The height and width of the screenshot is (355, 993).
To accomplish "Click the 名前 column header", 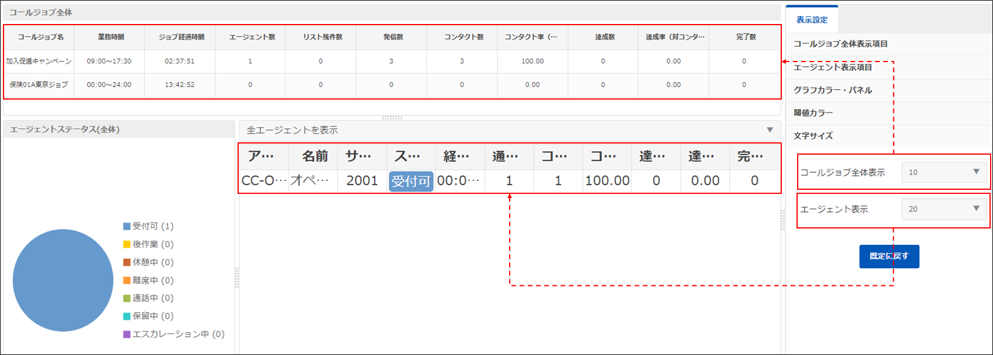I will click(x=314, y=156).
